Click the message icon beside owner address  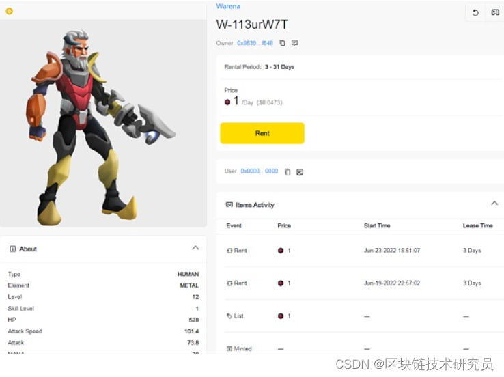[x=294, y=43]
